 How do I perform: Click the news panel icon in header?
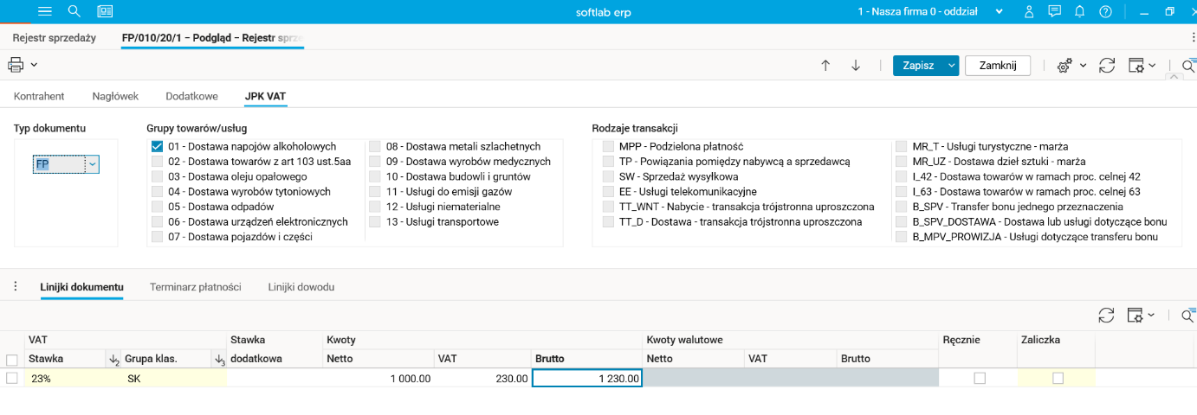[x=105, y=11]
